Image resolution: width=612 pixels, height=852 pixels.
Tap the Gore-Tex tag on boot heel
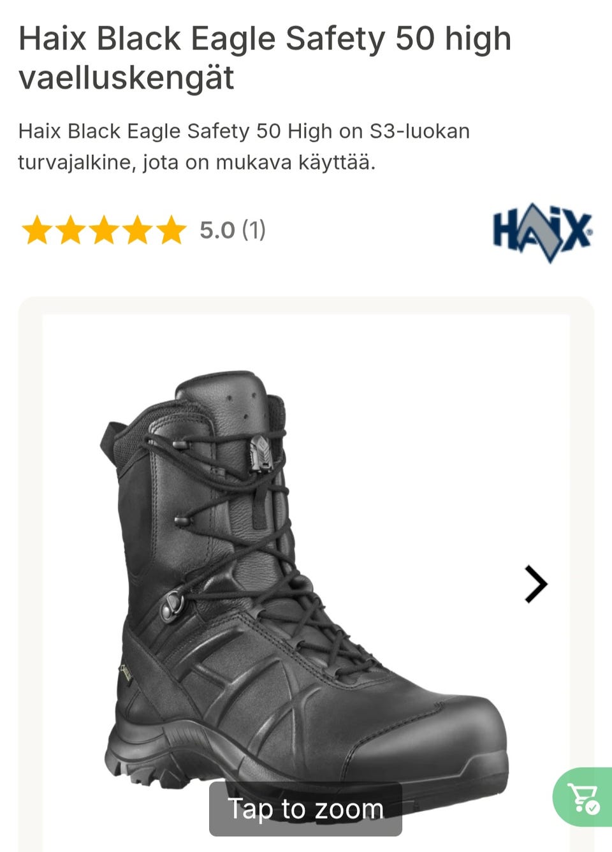127,673
